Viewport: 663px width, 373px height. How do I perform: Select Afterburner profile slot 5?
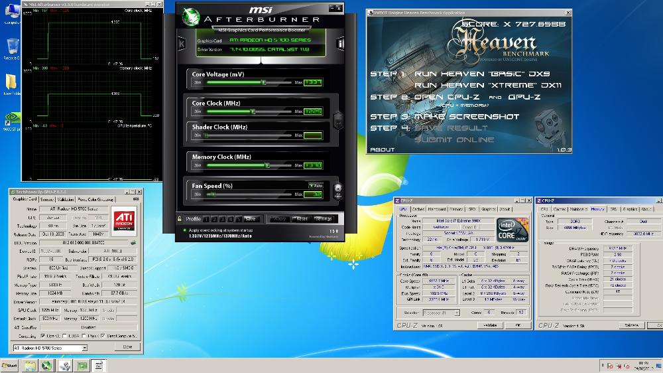pos(239,219)
